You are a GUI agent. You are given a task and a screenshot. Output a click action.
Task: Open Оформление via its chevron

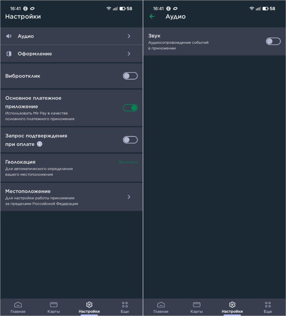click(129, 54)
